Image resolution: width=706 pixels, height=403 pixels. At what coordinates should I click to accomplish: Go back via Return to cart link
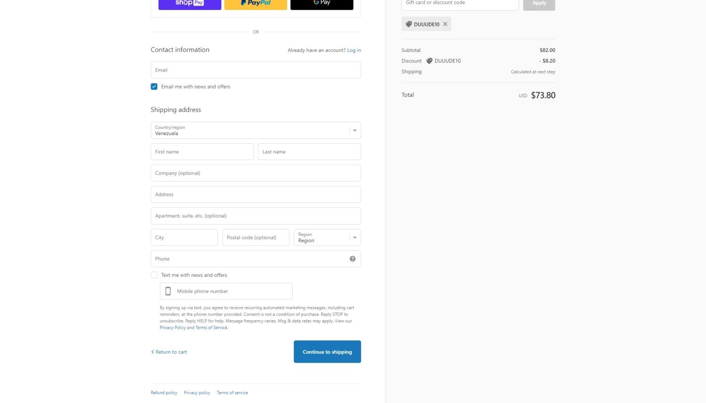(x=171, y=352)
